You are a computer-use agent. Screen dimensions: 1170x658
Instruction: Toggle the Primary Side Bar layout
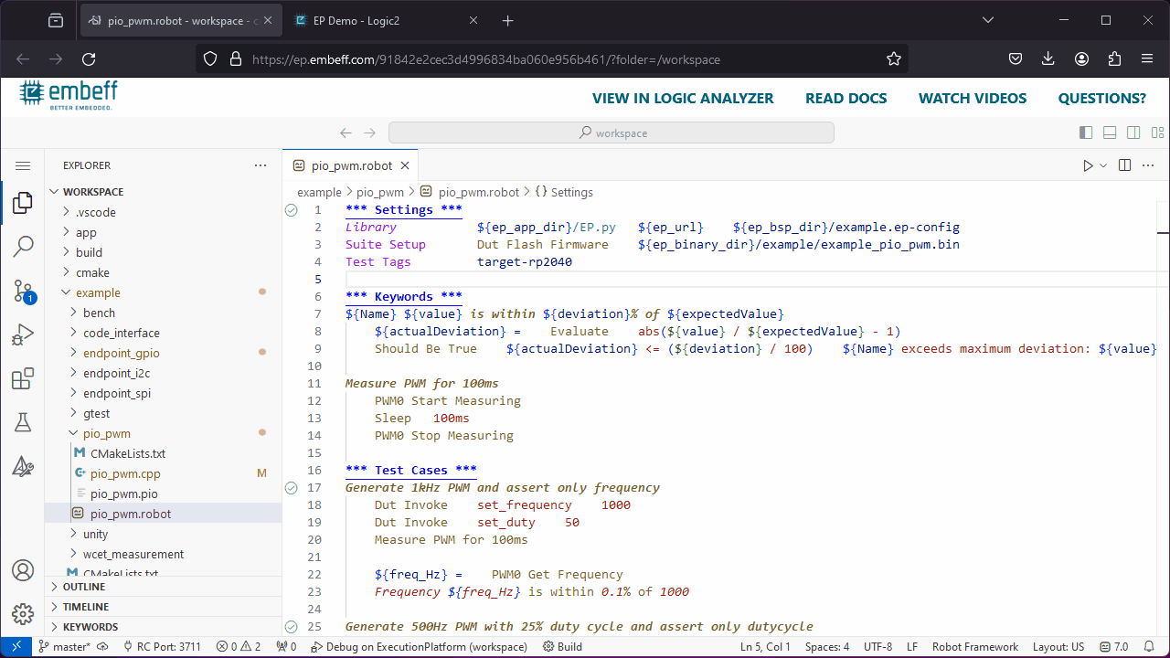pos(1086,133)
